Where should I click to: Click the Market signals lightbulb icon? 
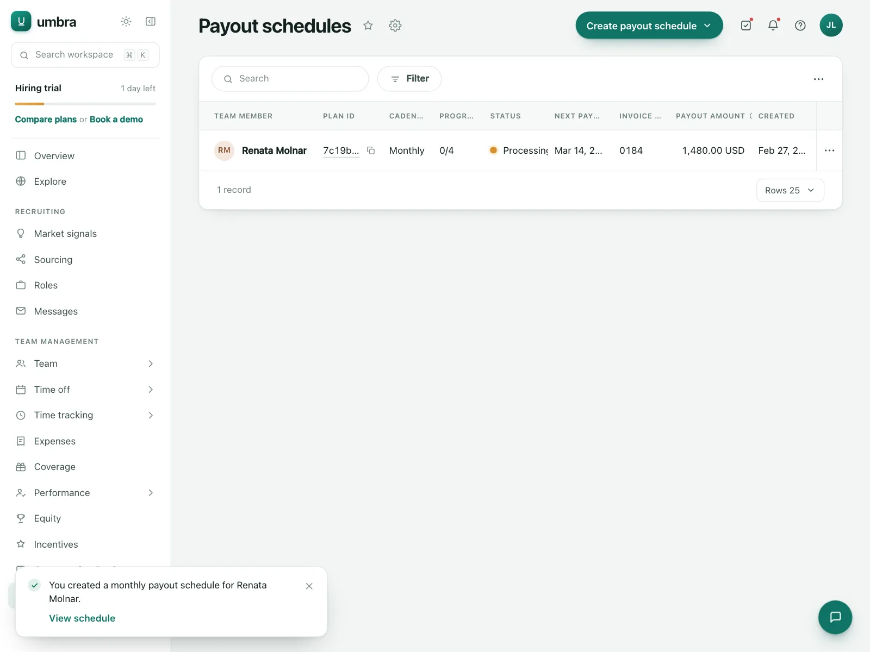point(21,234)
